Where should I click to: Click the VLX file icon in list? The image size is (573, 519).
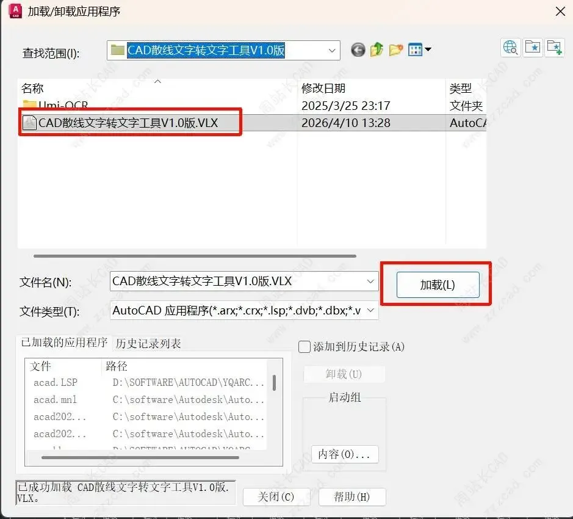(x=29, y=123)
